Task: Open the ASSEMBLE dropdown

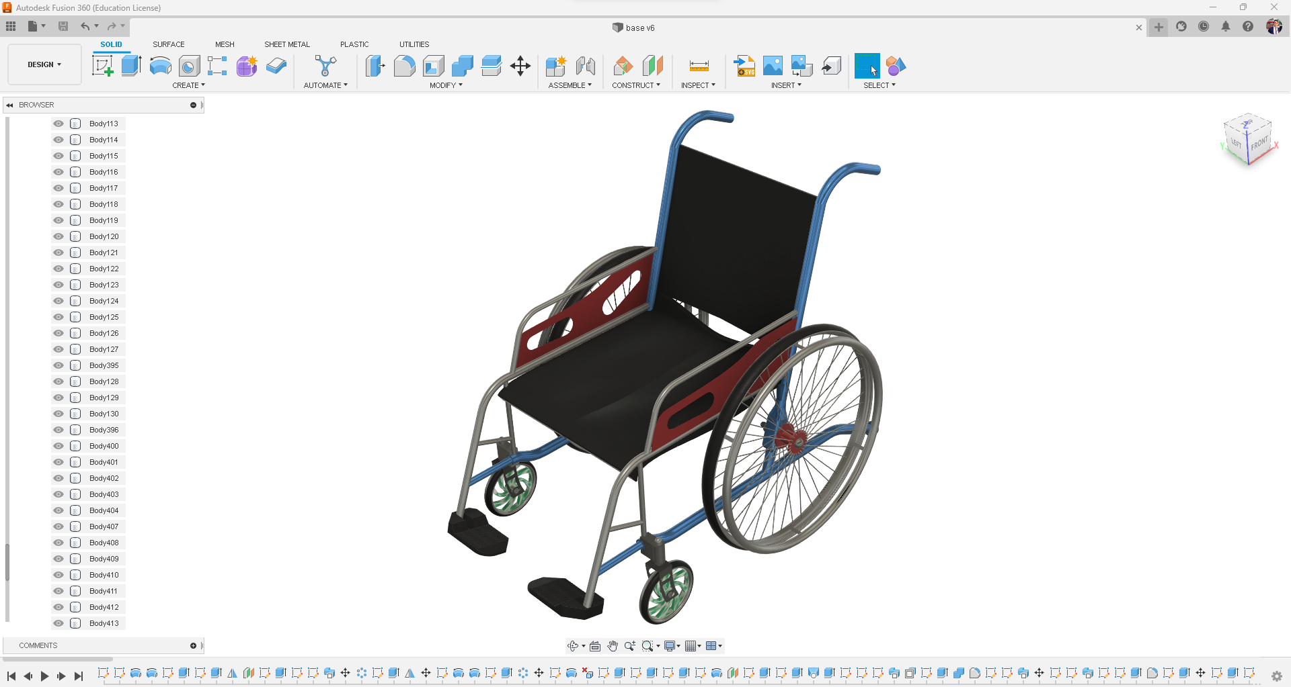Action: point(570,85)
